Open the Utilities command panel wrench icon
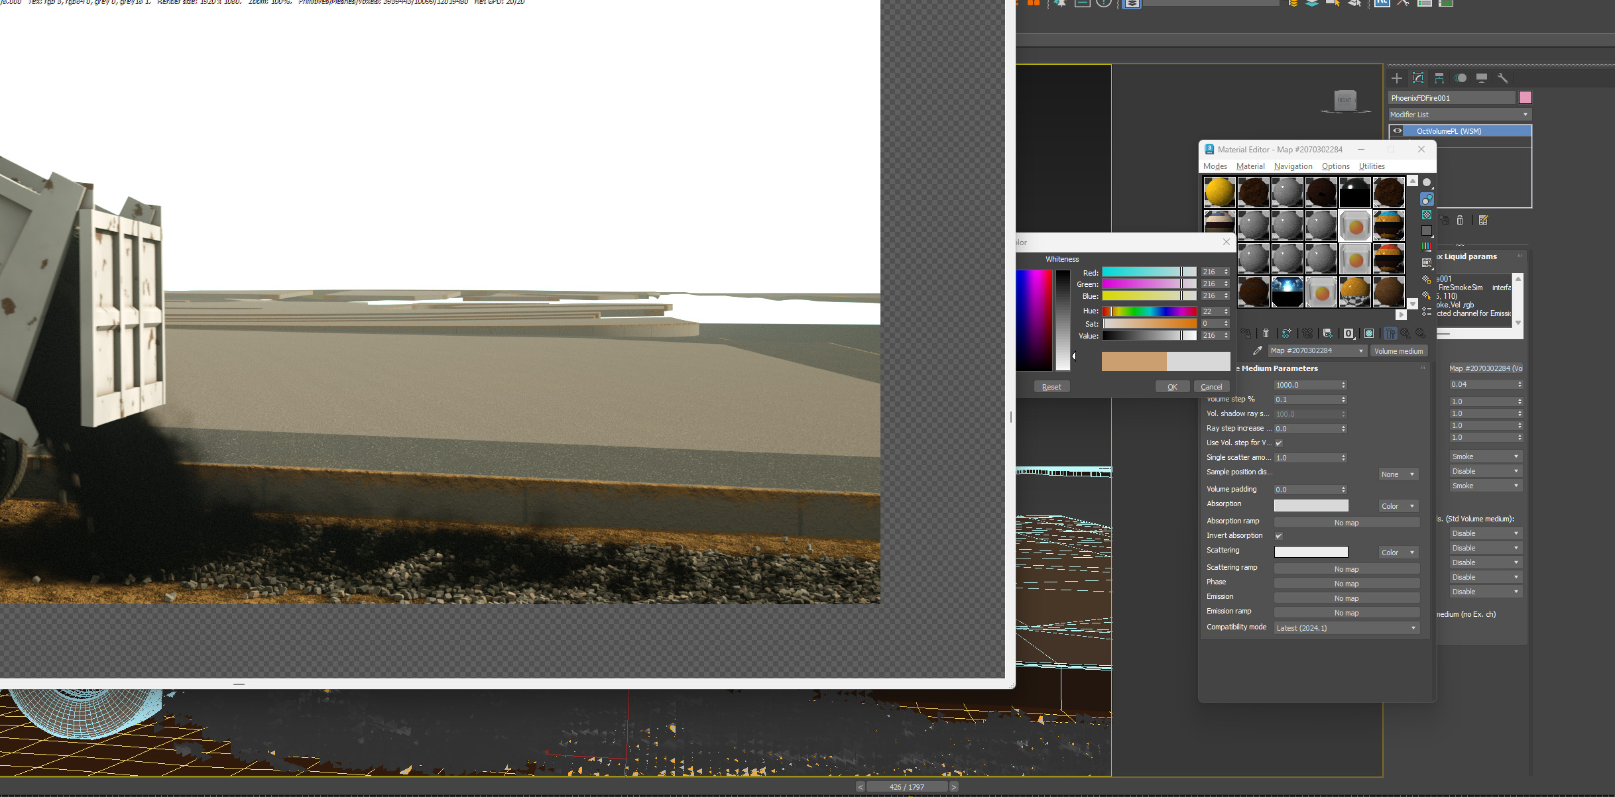 click(x=1502, y=78)
